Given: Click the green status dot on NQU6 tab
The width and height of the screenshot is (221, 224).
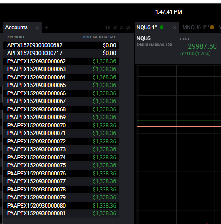Looking at the screenshot, I should [162, 27].
